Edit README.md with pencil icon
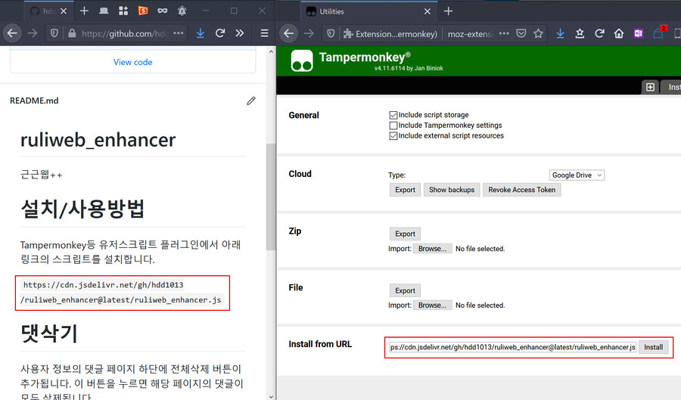The width and height of the screenshot is (681, 400). [x=251, y=101]
